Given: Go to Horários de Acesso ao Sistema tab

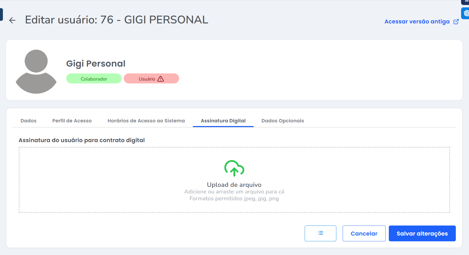Looking at the screenshot, I should click(x=146, y=121).
